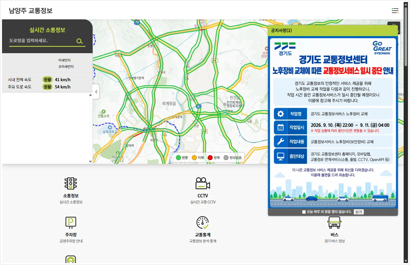The width and height of the screenshot is (410, 265).
Task: Click the gear icon beside 작업명
Action: [280, 114]
